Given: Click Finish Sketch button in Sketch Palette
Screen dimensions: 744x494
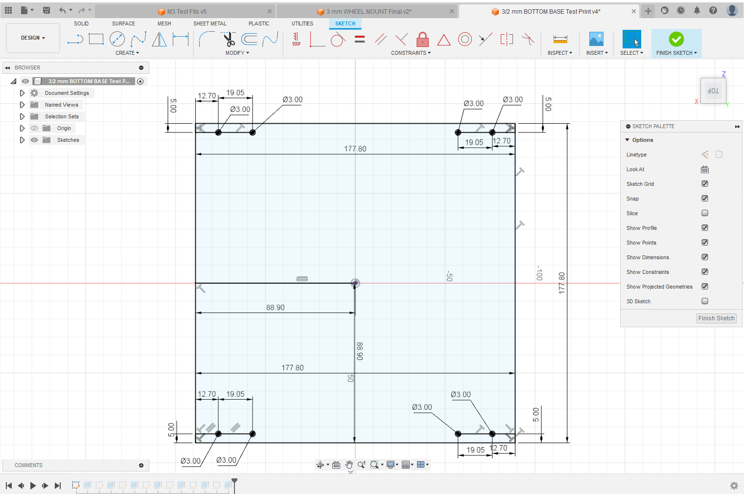Looking at the screenshot, I should 716,318.
